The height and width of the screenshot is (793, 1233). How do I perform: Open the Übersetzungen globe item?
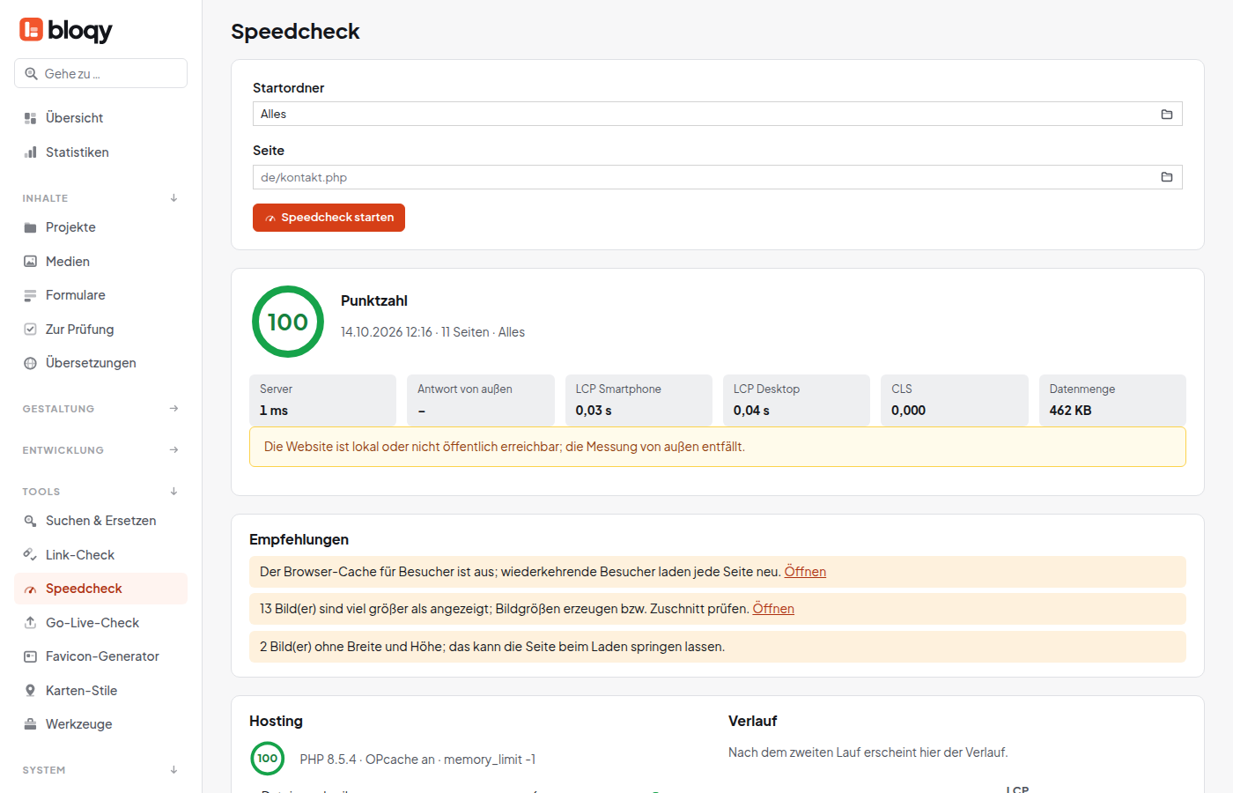pos(100,363)
